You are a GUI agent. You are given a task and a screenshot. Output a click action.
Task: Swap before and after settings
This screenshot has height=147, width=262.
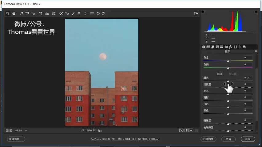click(186, 130)
